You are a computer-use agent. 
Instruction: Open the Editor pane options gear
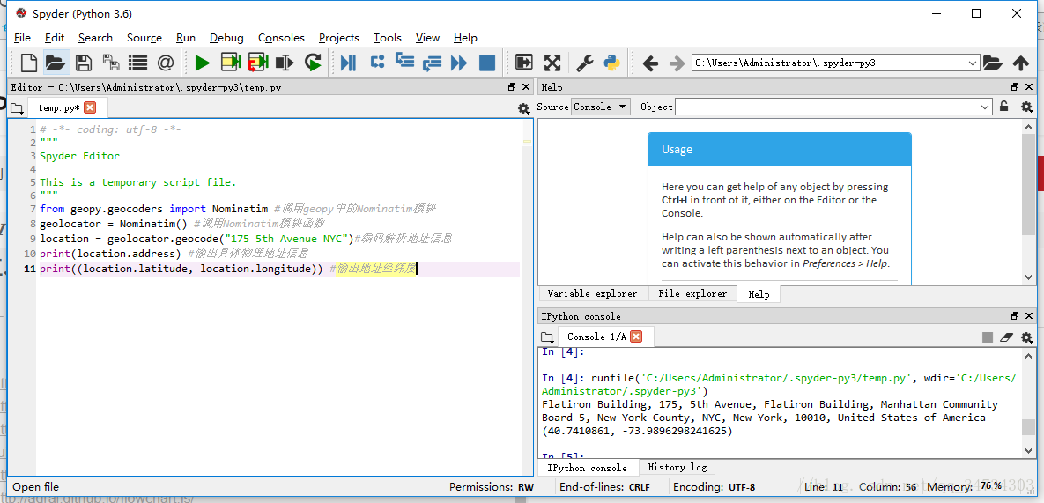(523, 107)
